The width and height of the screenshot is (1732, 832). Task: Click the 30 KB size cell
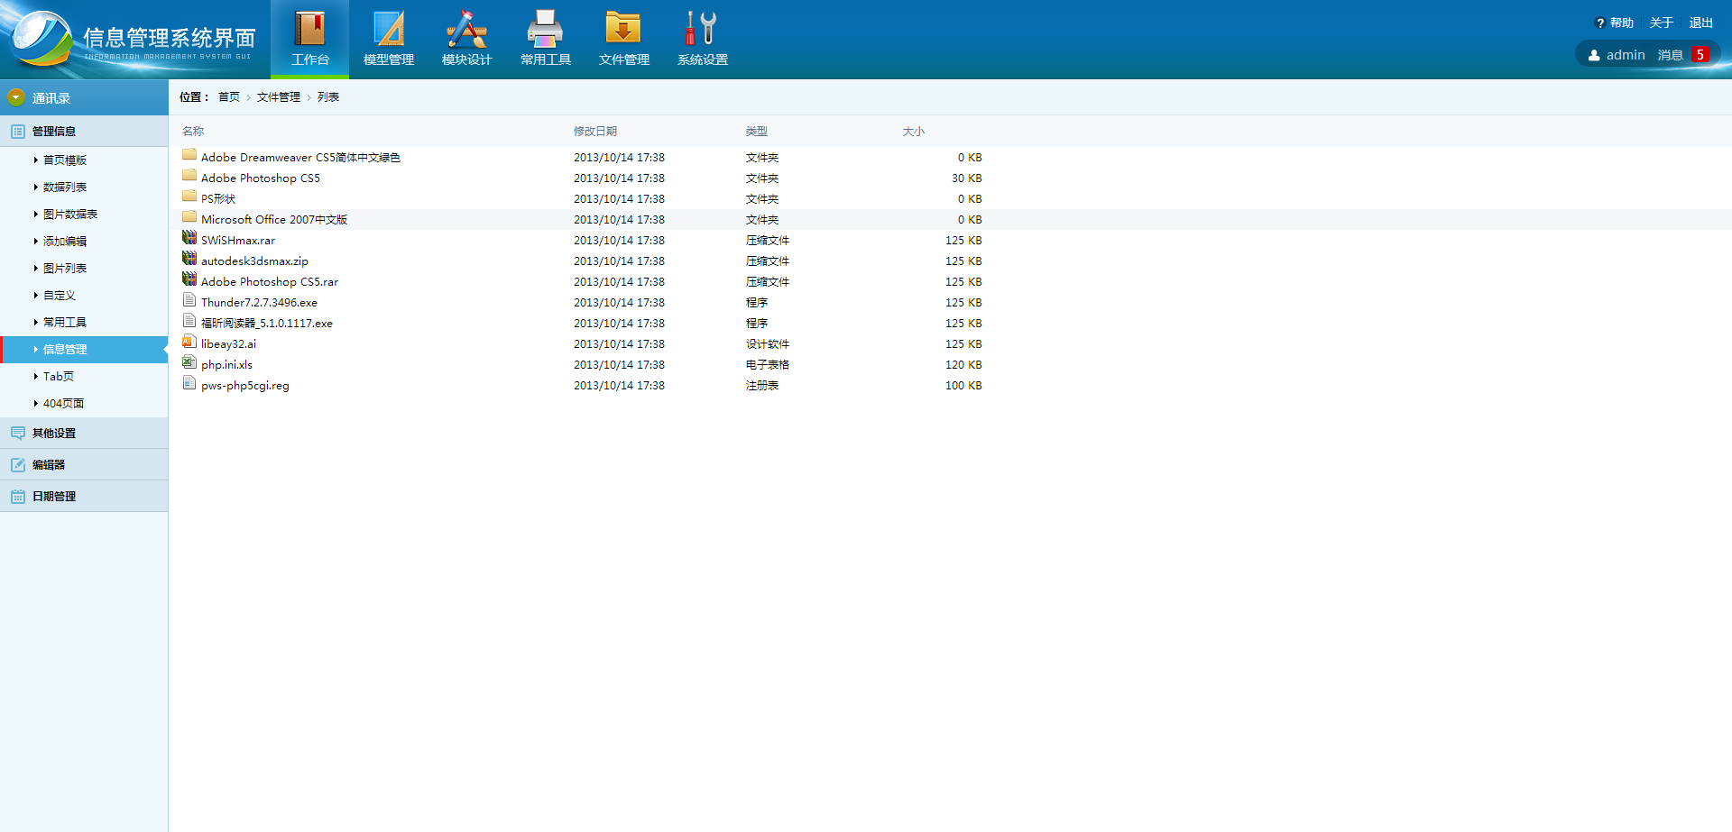click(967, 178)
